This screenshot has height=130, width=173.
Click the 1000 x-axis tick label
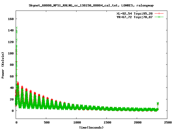point(77,122)
